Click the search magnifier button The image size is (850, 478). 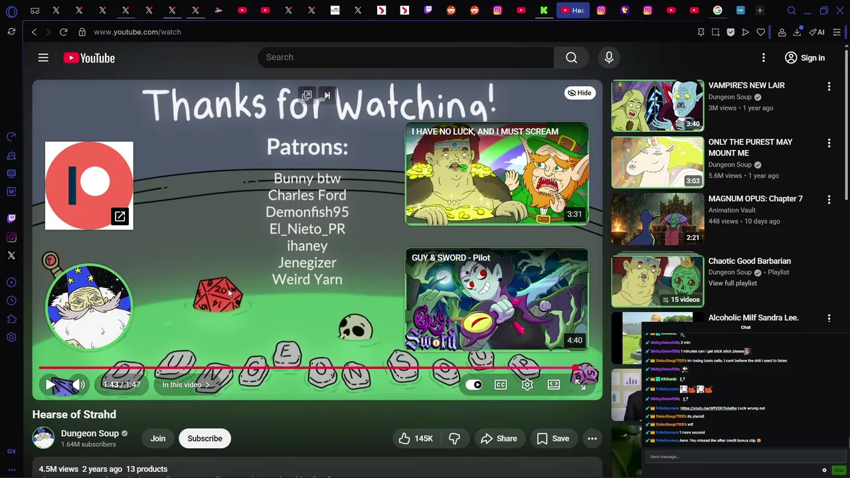(x=571, y=58)
